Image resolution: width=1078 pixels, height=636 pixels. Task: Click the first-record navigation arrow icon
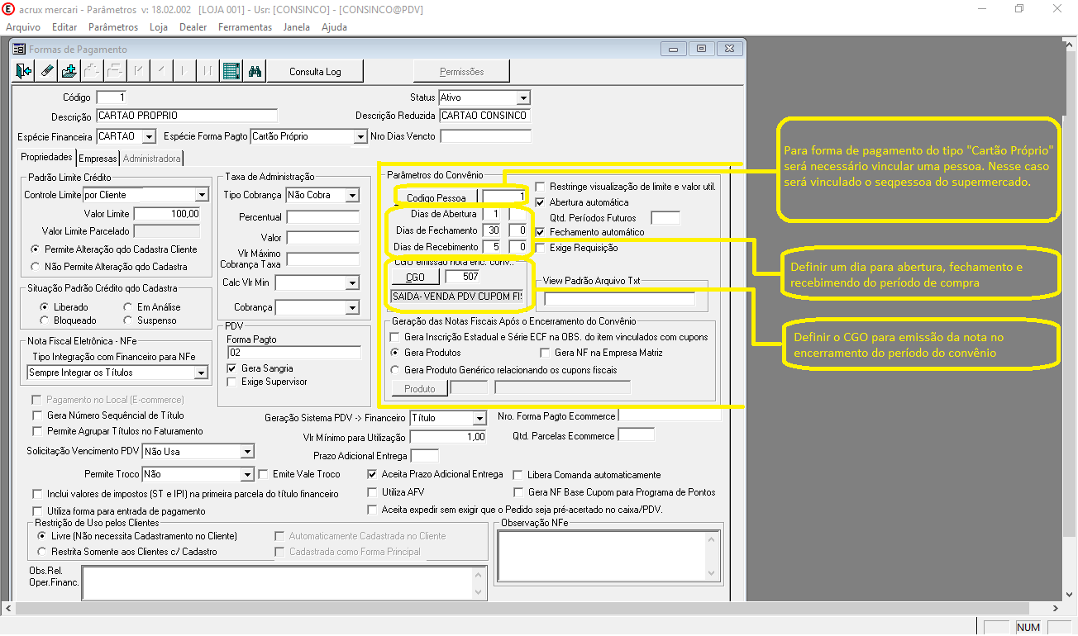pyautogui.click(x=138, y=71)
